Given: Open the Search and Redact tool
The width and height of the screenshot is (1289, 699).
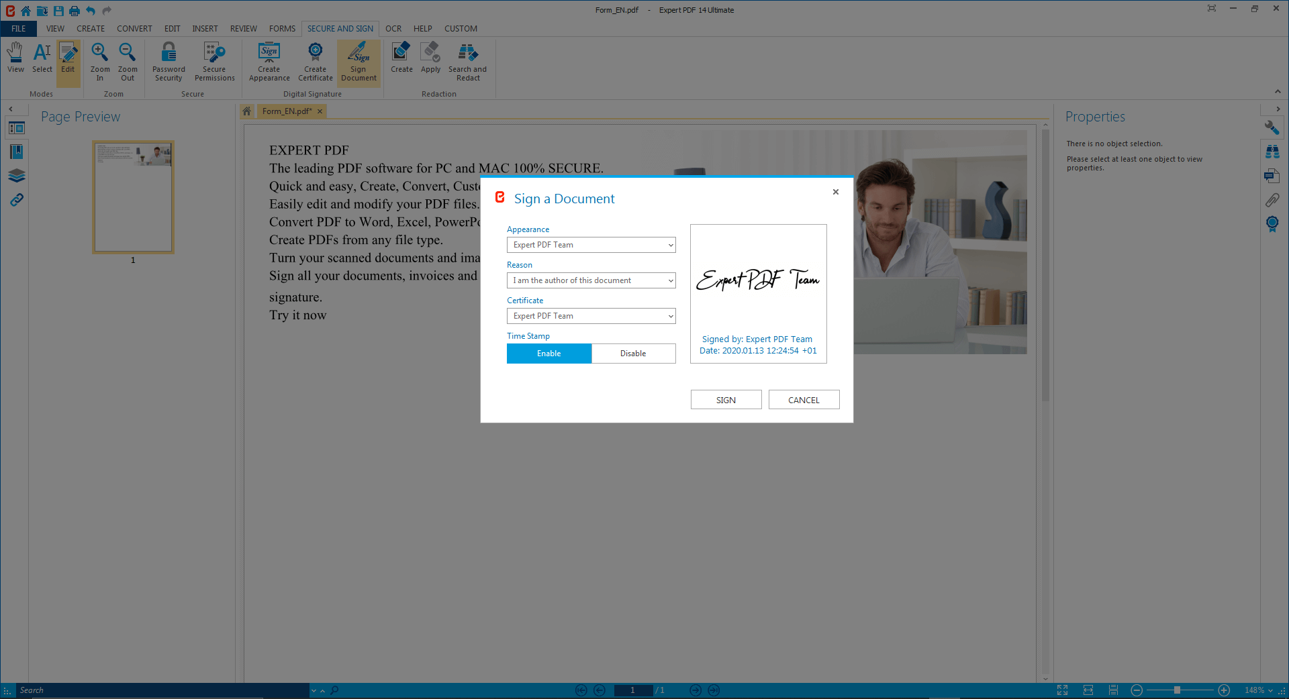Looking at the screenshot, I should click(467, 62).
